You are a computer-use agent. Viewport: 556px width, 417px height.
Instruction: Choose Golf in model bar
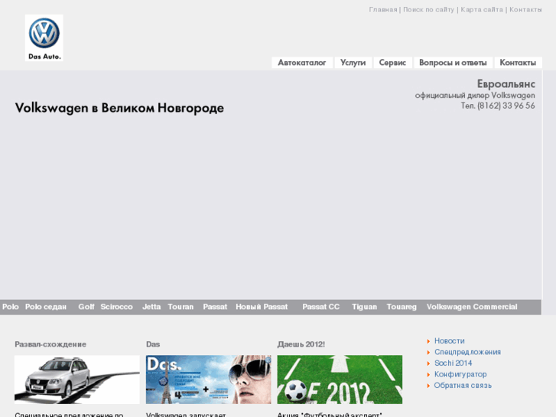coord(86,307)
